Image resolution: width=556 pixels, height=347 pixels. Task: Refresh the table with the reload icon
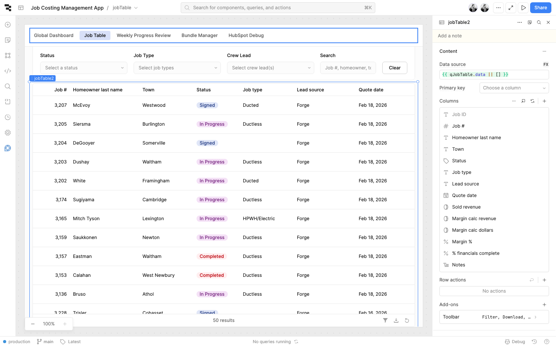(x=407, y=320)
